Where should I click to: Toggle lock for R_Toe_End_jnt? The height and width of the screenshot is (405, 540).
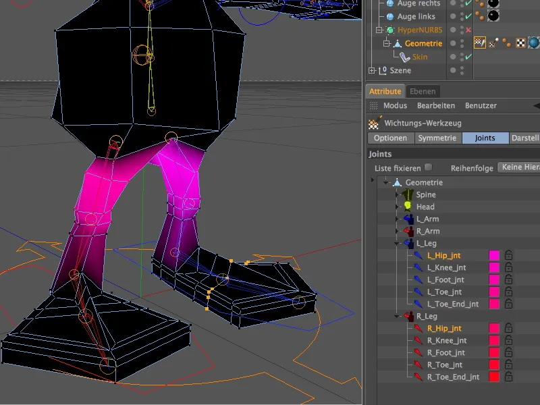[x=508, y=377]
